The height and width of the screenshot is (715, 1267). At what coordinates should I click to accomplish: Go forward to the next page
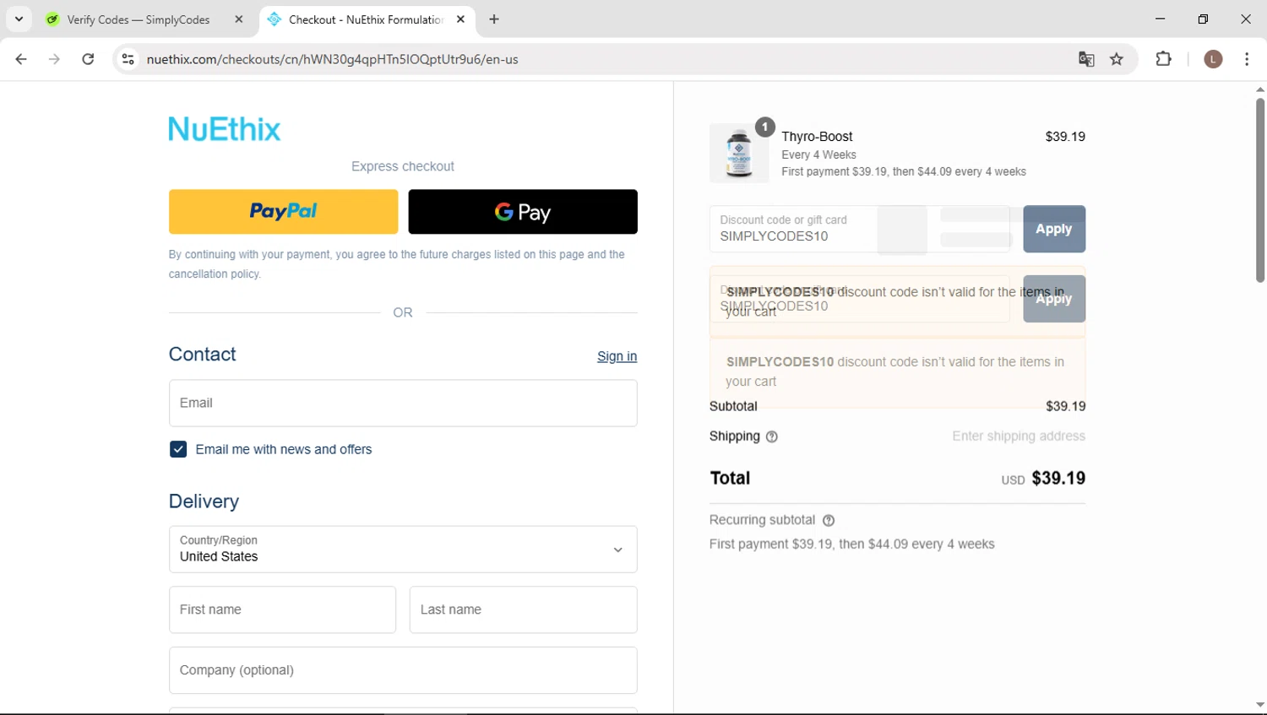click(54, 59)
